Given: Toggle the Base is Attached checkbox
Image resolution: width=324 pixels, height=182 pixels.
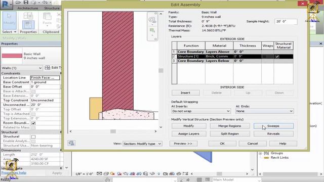Looking at the screenshot, I should [33, 91].
